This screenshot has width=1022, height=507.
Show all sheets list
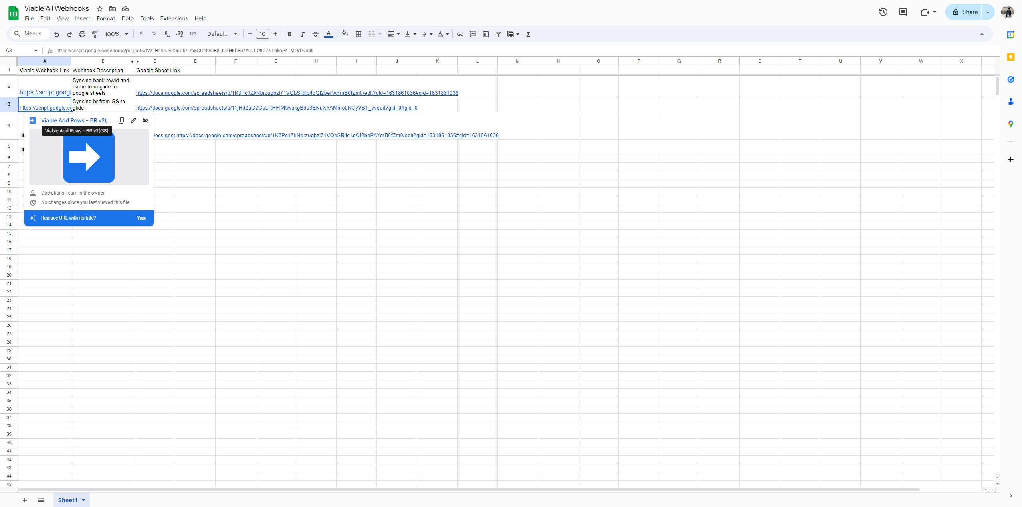coord(41,500)
